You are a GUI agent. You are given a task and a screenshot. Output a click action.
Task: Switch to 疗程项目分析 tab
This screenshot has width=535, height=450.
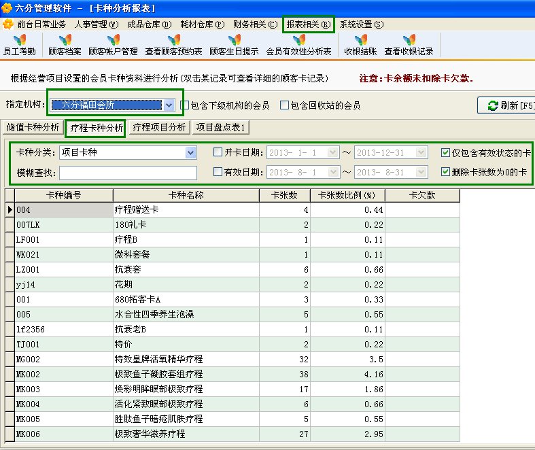click(159, 128)
